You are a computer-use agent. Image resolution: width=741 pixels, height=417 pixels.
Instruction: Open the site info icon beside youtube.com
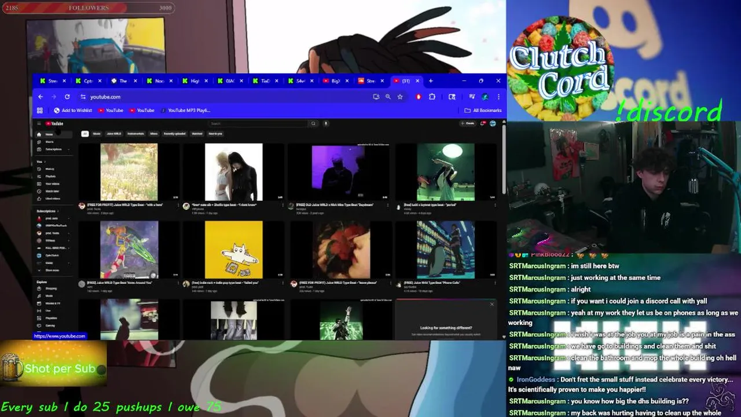[83, 97]
